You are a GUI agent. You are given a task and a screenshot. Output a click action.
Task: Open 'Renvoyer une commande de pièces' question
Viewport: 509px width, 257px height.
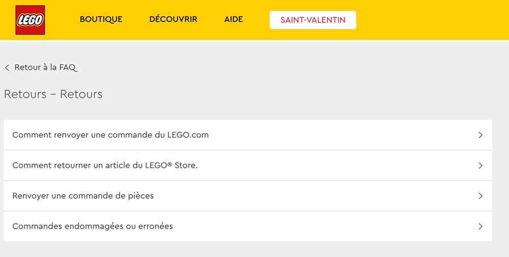83,196
